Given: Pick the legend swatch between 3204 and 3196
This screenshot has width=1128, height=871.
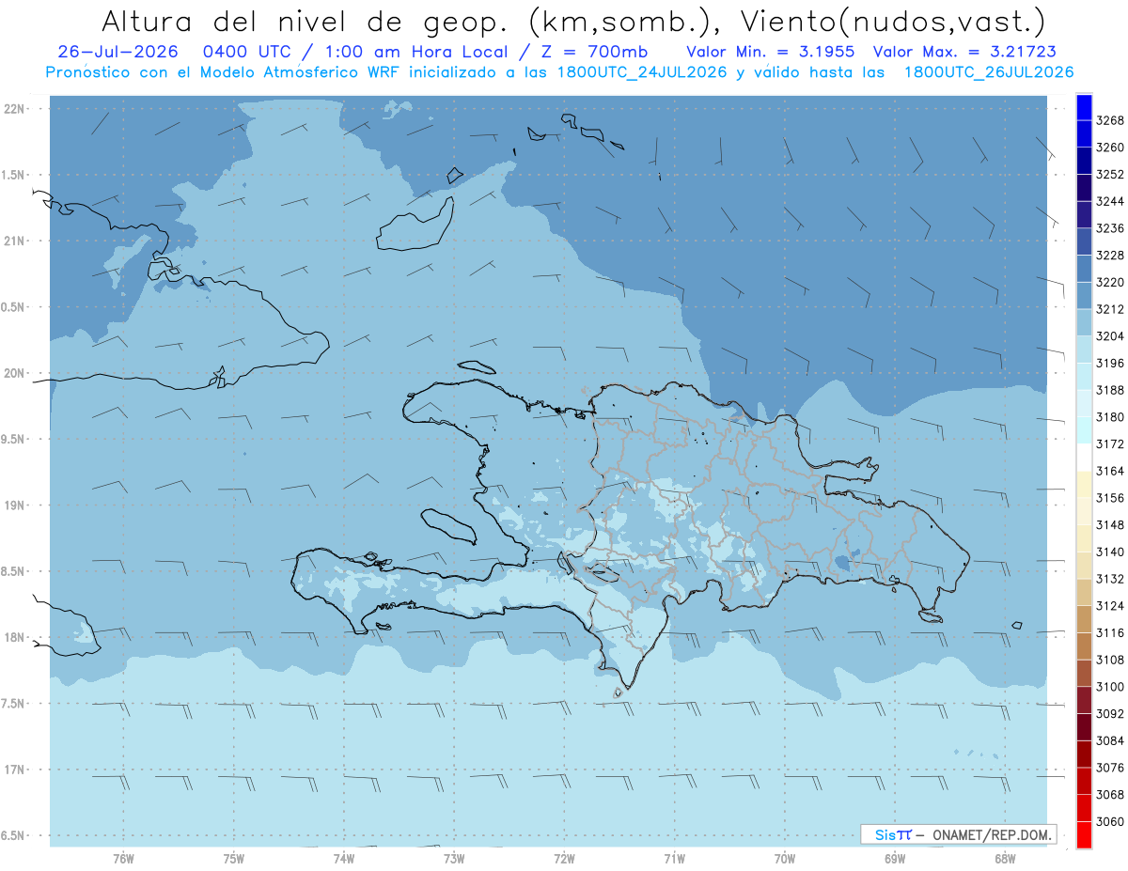Looking at the screenshot, I should [1083, 350].
